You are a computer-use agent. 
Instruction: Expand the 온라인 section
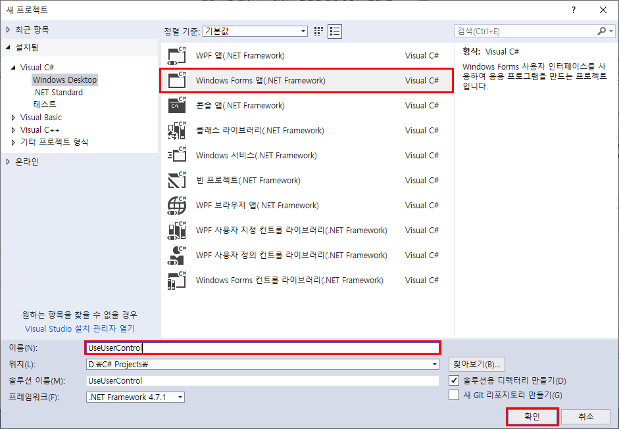[x=9, y=162]
